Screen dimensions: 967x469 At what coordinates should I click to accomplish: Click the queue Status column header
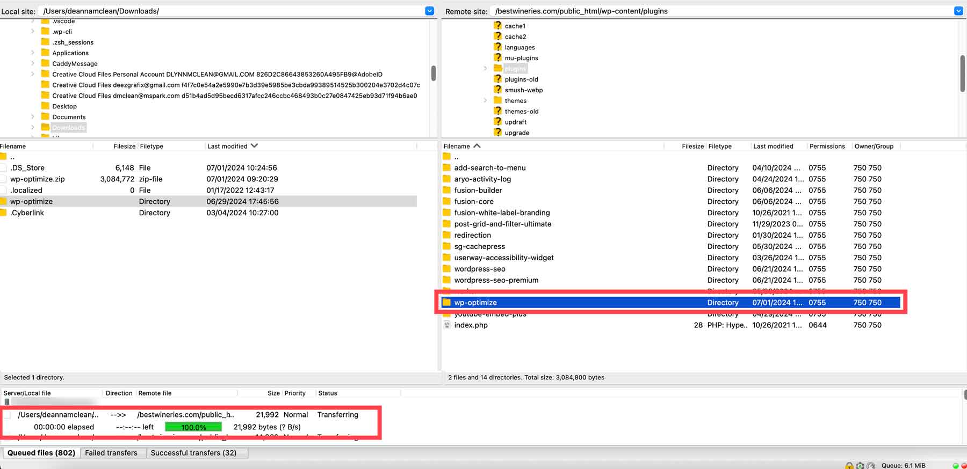pyautogui.click(x=328, y=393)
